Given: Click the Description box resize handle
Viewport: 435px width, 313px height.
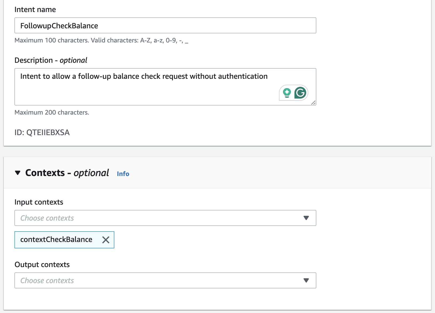Looking at the screenshot, I should pos(313,103).
